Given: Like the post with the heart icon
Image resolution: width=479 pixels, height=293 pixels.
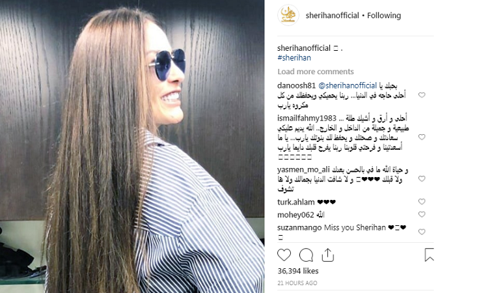Looking at the screenshot, I should pos(284,255).
